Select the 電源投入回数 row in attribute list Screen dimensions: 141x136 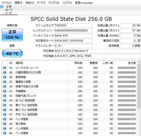[x=69, y=82]
